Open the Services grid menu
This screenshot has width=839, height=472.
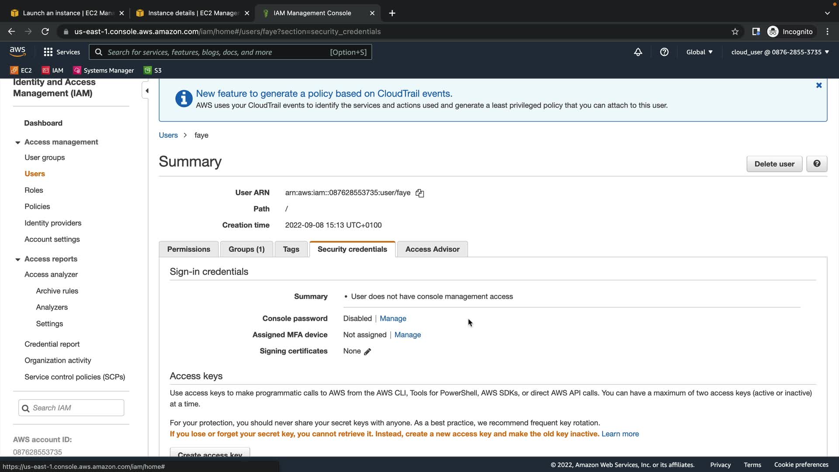[x=62, y=52]
